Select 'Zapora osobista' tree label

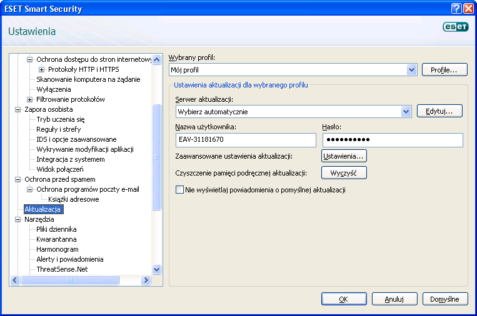pyautogui.click(x=49, y=109)
